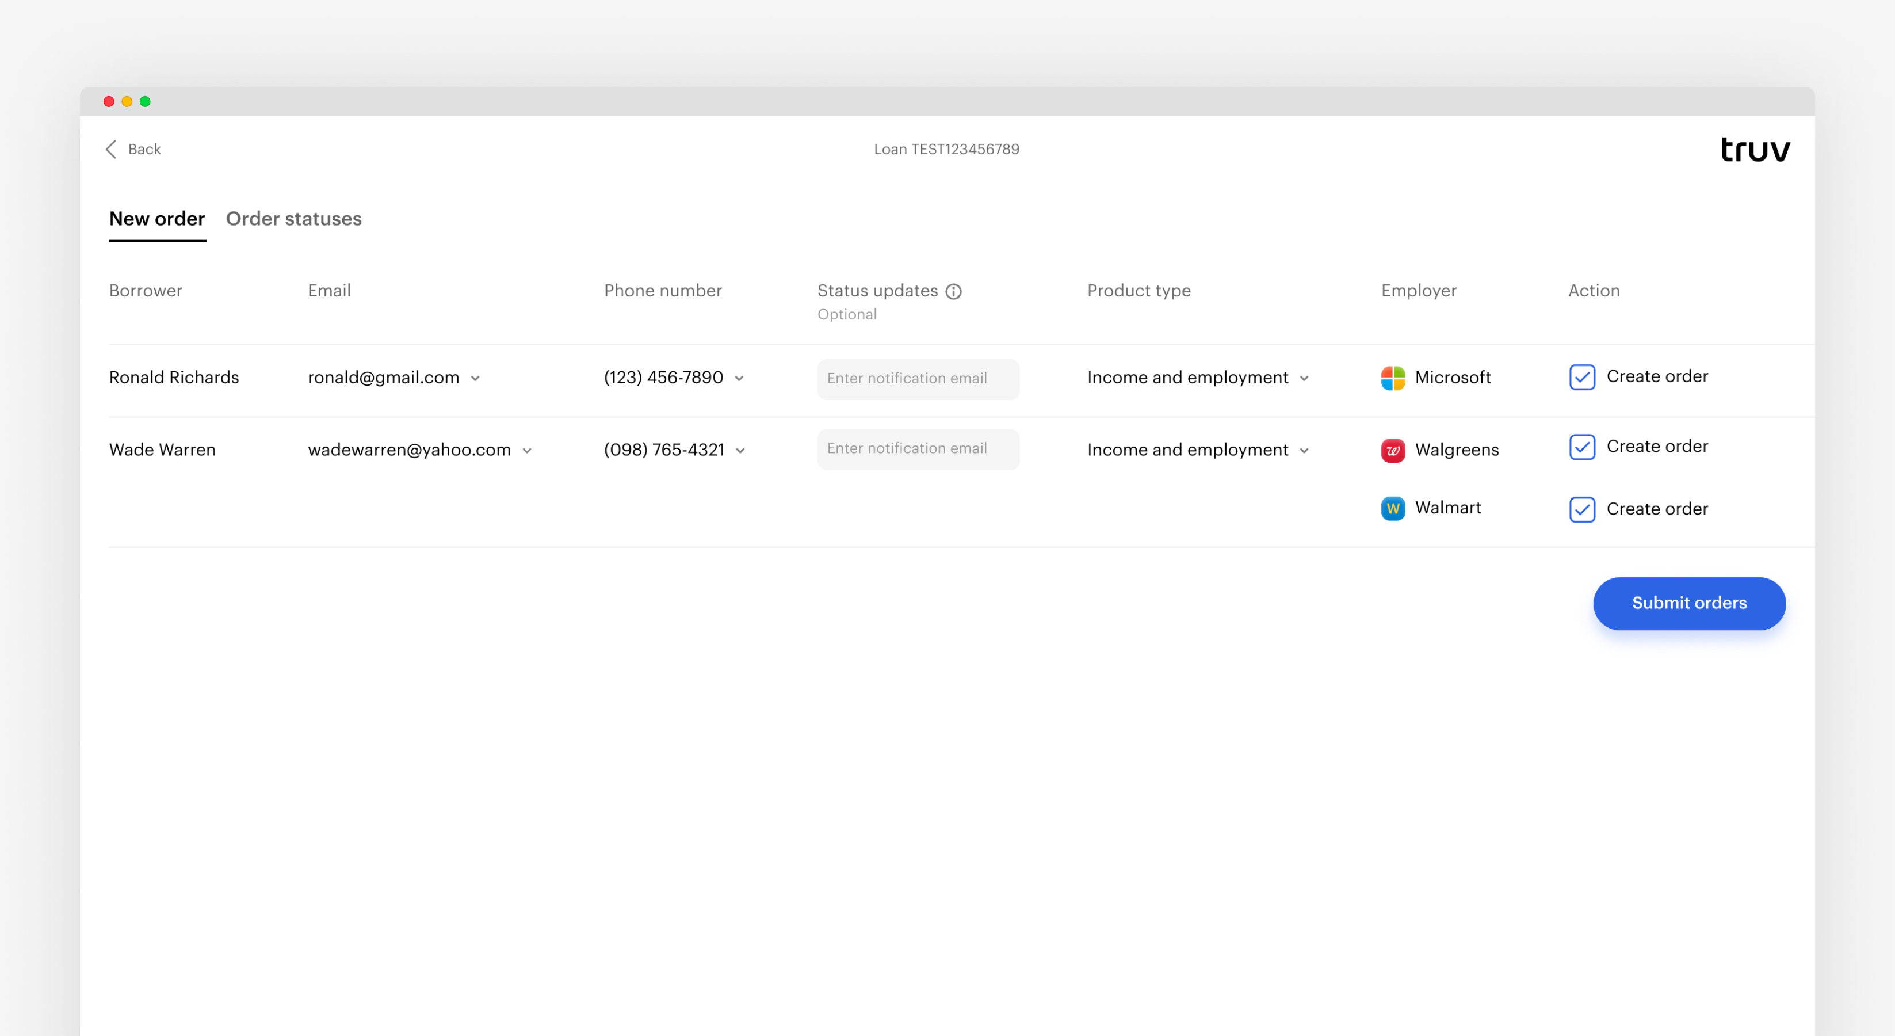
Task: Switch to the Order statuses tab
Action: point(293,219)
